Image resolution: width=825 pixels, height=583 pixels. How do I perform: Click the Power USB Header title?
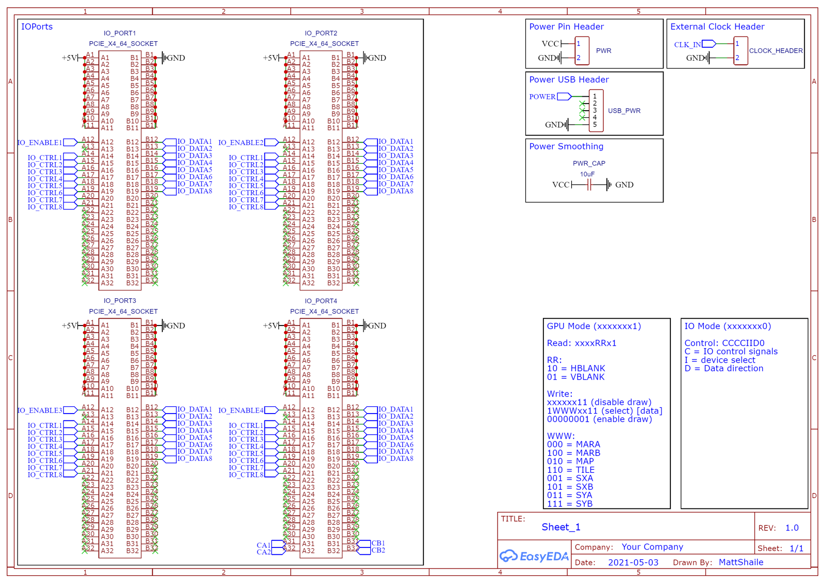569,80
